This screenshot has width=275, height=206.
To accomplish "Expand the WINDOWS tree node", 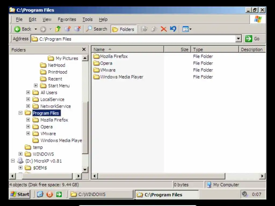I will (x=20, y=154).
